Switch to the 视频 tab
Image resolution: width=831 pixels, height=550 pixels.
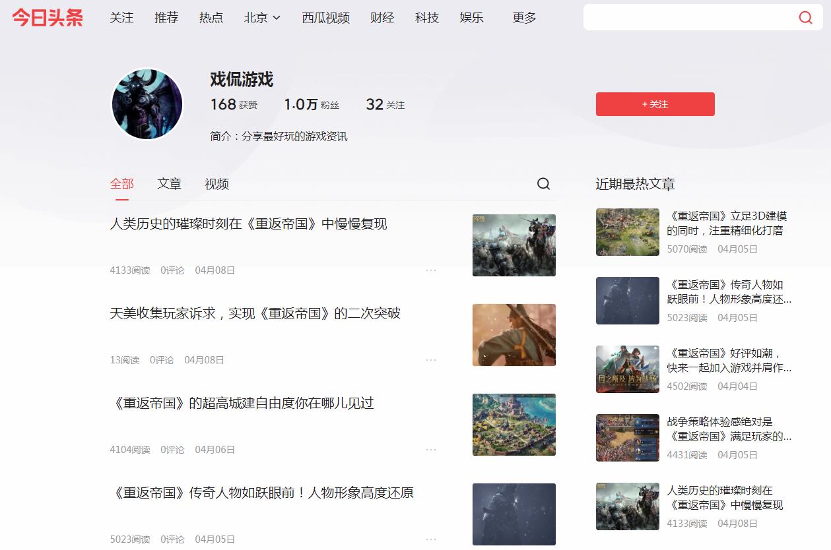216,184
